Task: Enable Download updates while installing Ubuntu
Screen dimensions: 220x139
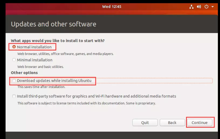Action: point(14,81)
